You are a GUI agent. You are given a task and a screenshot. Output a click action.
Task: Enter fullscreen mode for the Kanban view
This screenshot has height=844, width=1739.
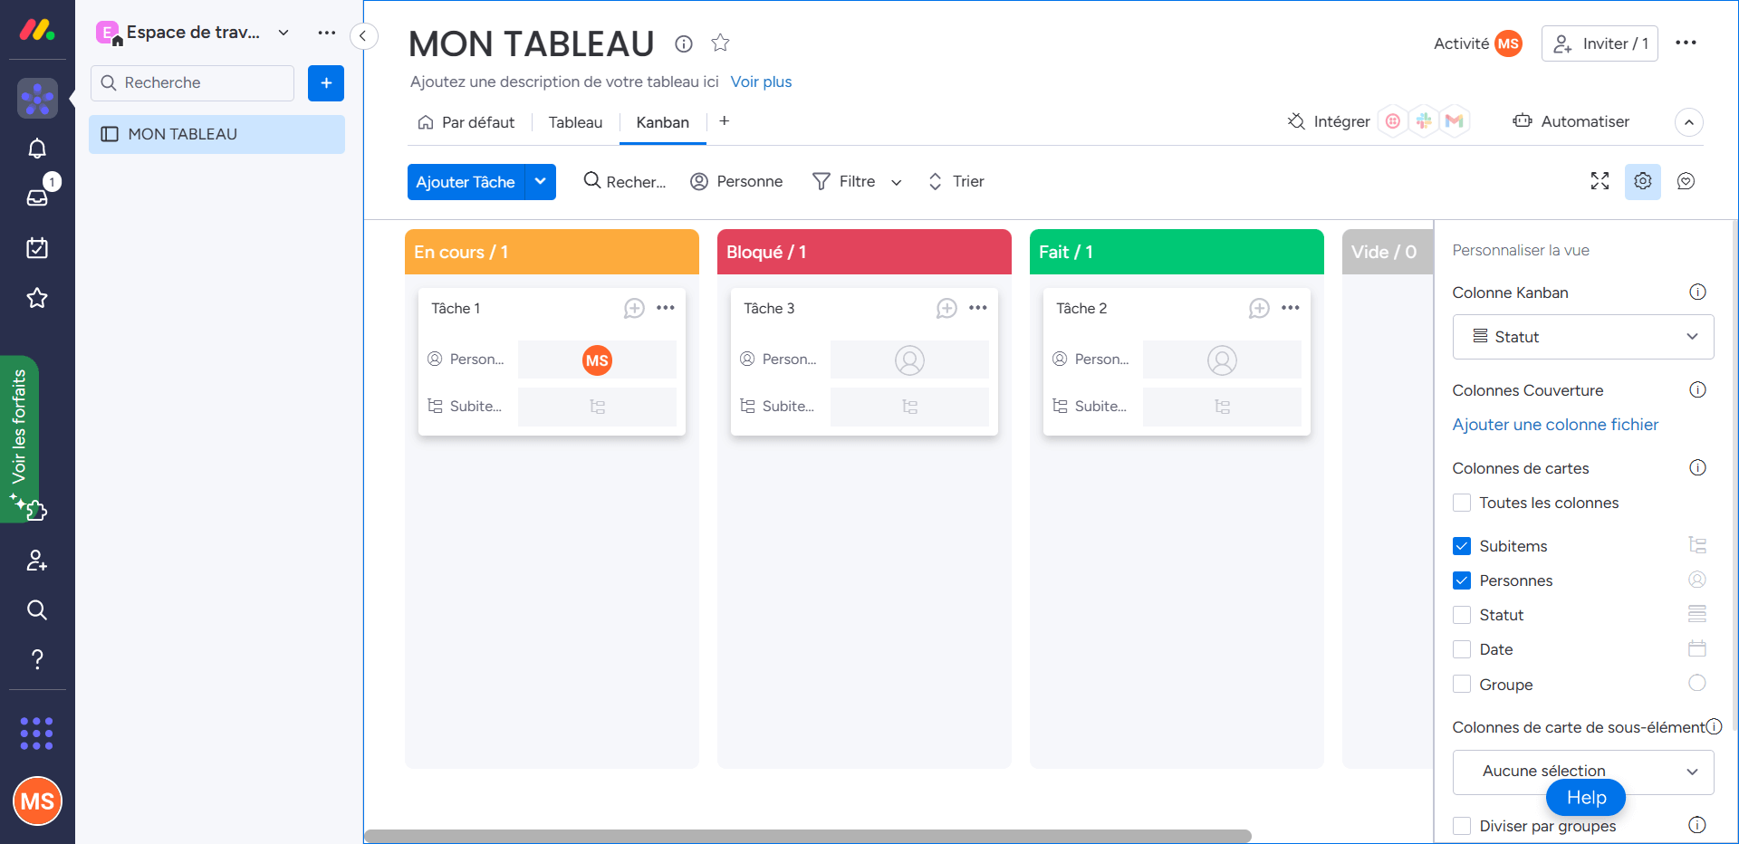point(1600,181)
